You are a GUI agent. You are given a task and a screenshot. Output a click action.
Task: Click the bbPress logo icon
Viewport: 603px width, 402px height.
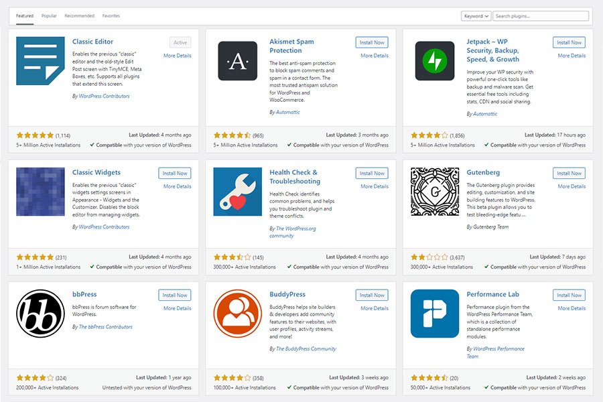point(40,314)
